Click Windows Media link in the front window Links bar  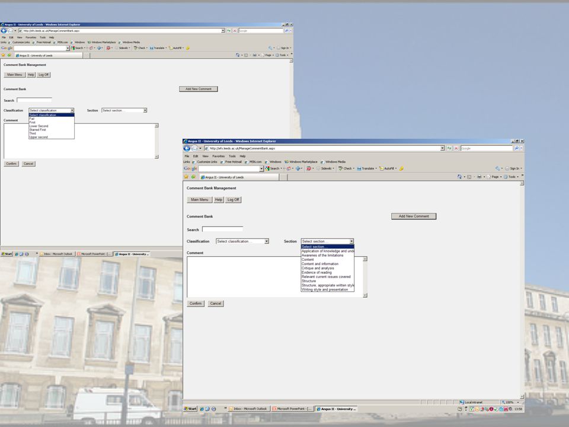point(333,162)
